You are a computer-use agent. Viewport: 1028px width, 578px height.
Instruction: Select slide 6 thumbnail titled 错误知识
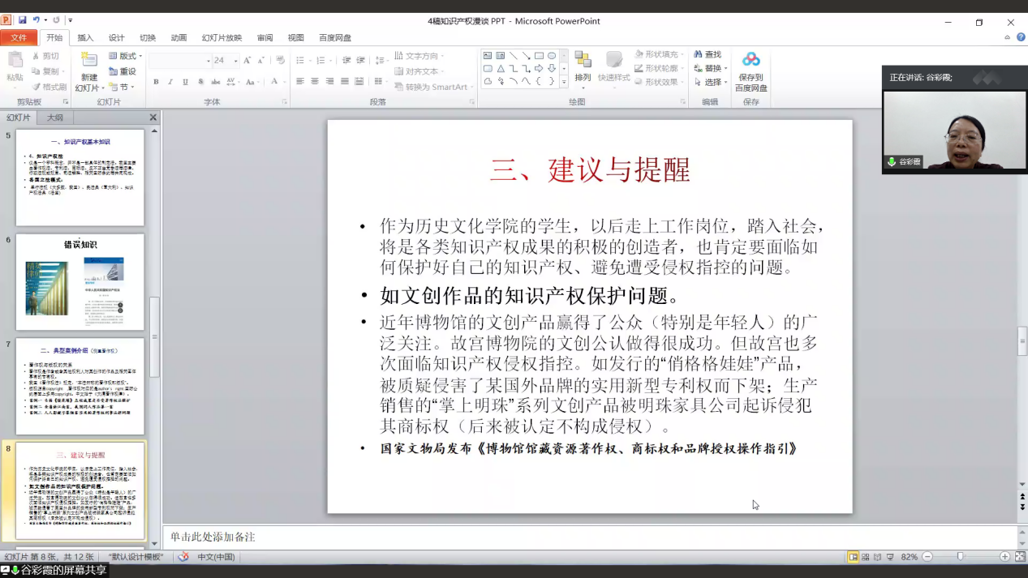click(x=80, y=281)
